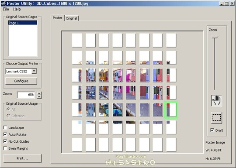Click the Zoom value field showing 686

coord(26,95)
